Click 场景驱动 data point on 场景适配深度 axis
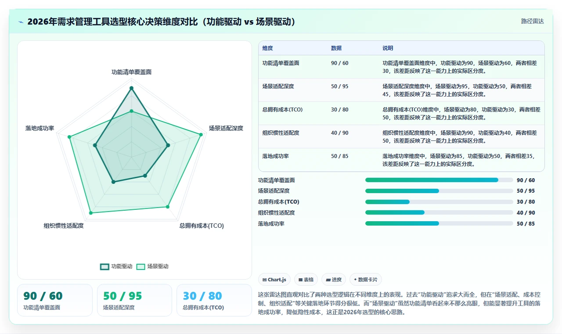 click(x=201, y=135)
